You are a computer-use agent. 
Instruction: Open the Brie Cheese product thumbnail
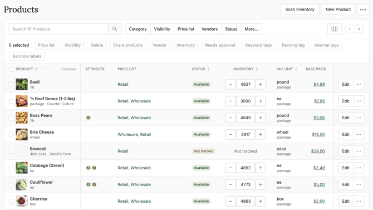[x=22, y=134]
